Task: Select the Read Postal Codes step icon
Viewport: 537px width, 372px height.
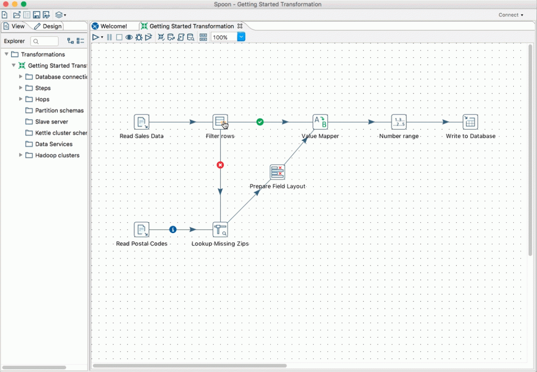Action: (141, 230)
